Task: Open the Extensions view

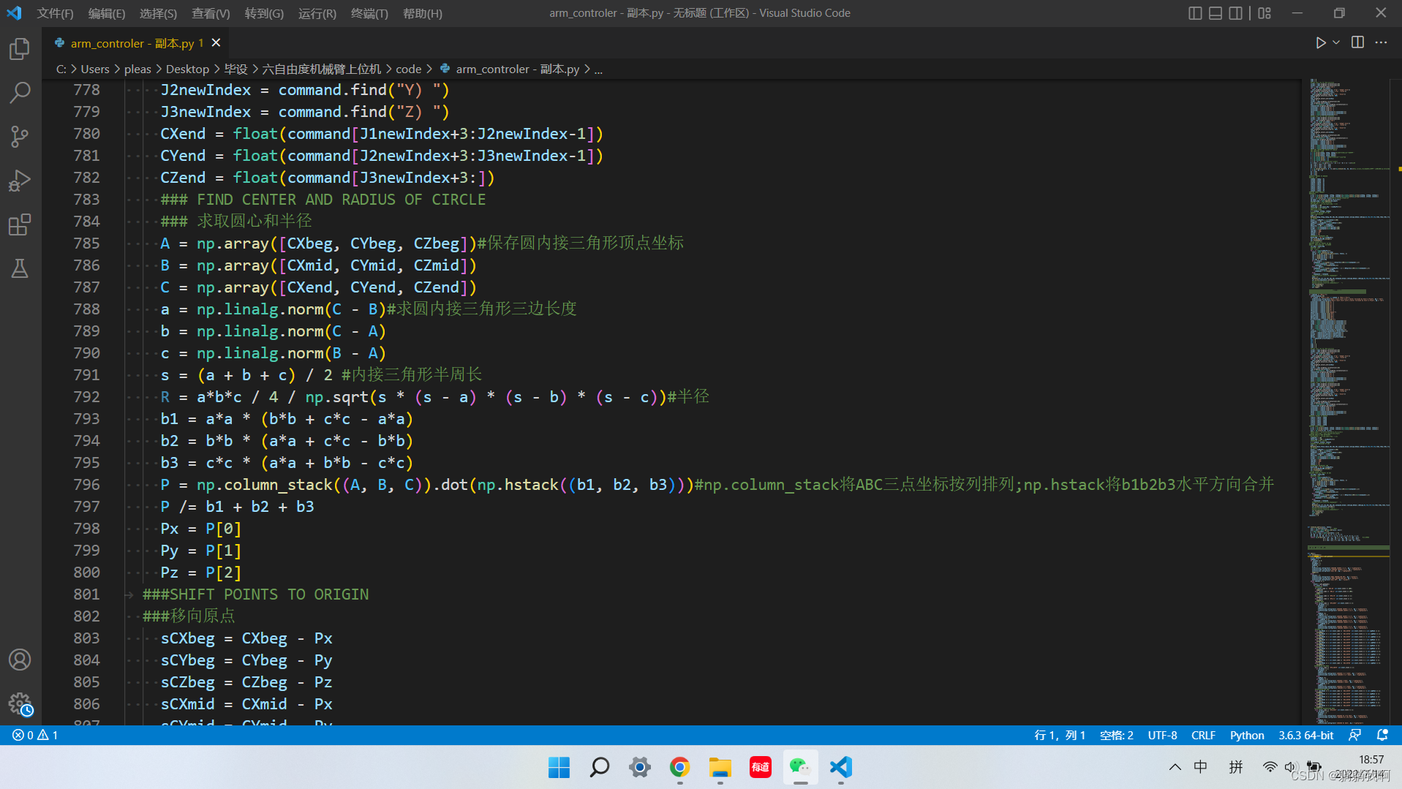Action: pyautogui.click(x=20, y=224)
